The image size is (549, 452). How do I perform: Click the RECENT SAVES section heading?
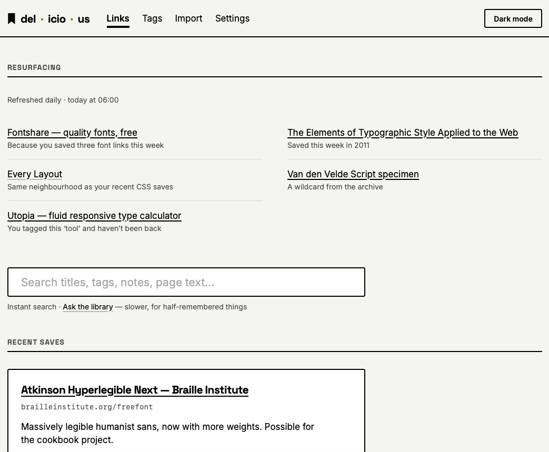(36, 343)
